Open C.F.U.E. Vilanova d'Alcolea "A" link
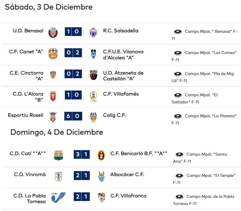The image size is (241, 211). pyautogui.click(x=123, y=55)
